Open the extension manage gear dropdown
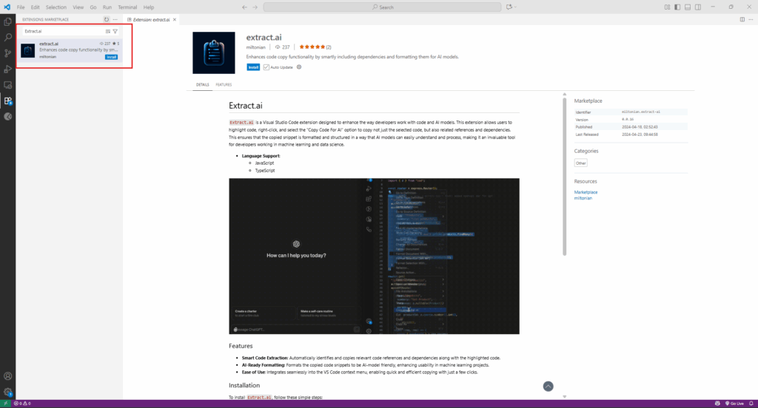Screen dimensions: 758x408 299,67
